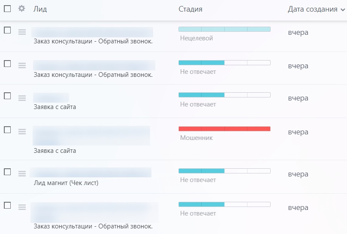Select the Нецелевой lead checkbox
Screen dimensions: 347x234
[7, 30]
